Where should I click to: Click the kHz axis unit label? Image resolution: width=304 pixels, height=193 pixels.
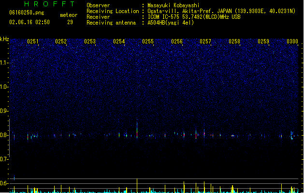4,39
